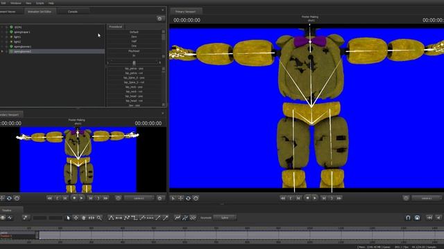Play the secondary viewport

tap(82, 199)
